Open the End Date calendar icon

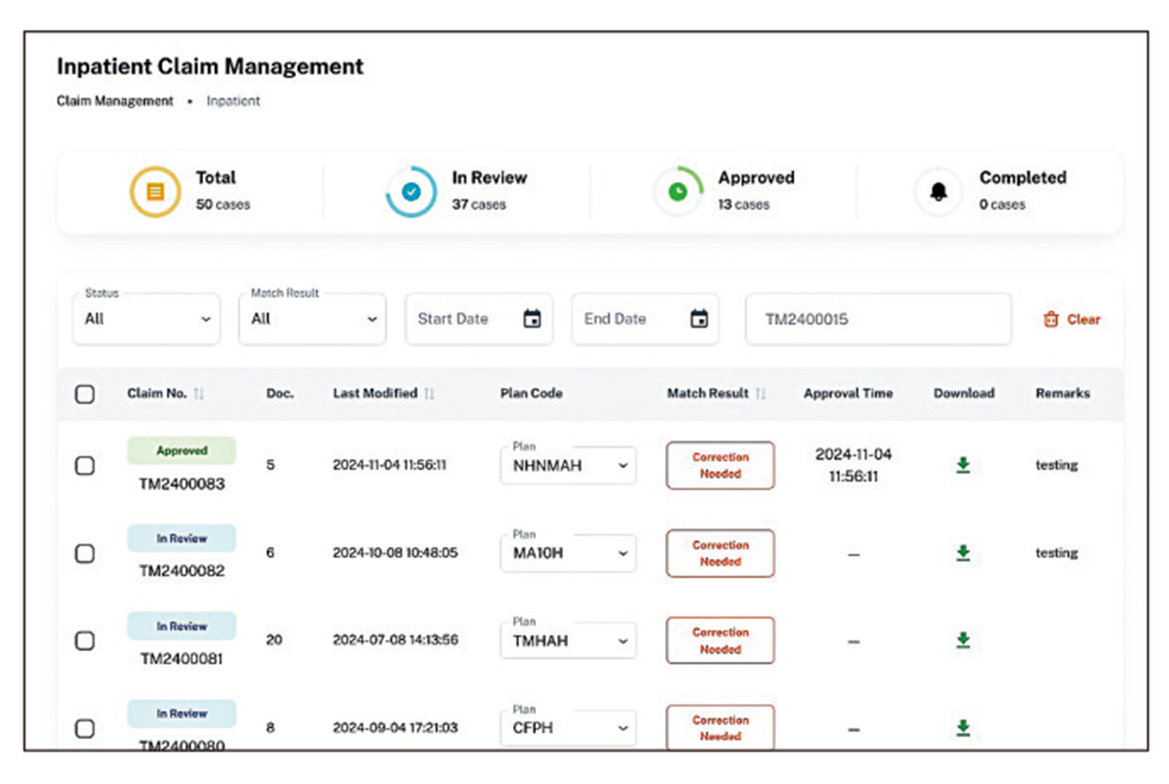click(699, 318)
